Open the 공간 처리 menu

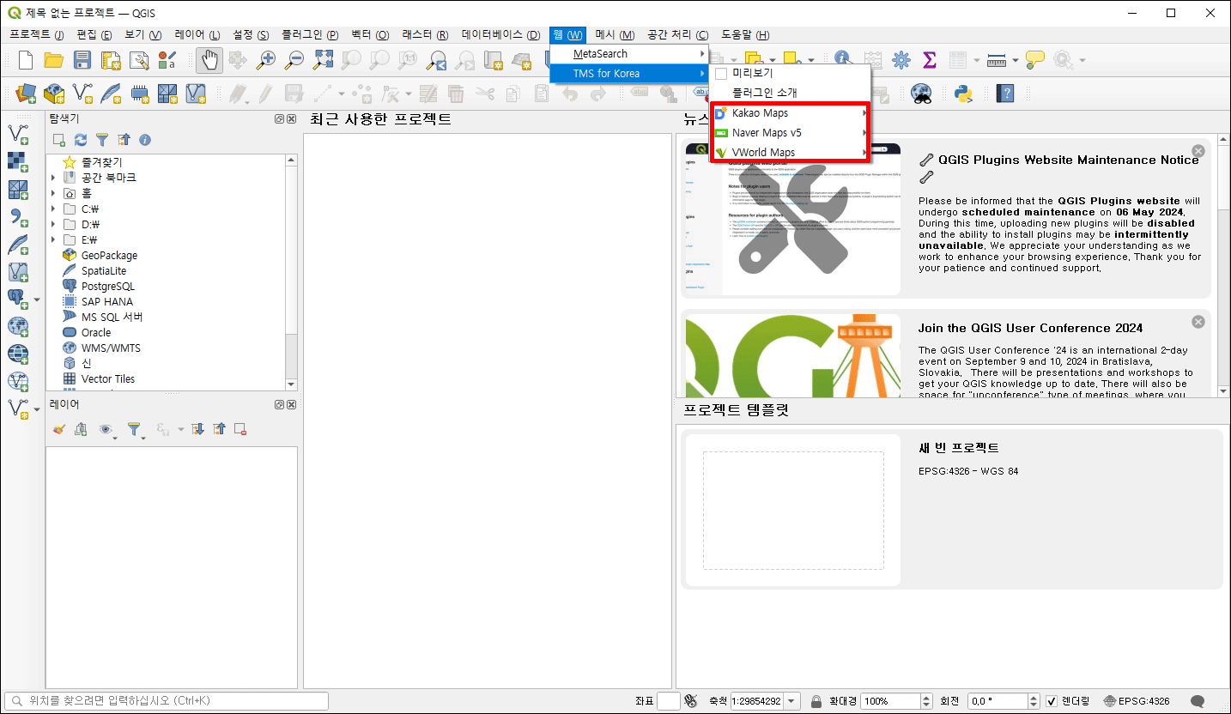tap(678, 34)
